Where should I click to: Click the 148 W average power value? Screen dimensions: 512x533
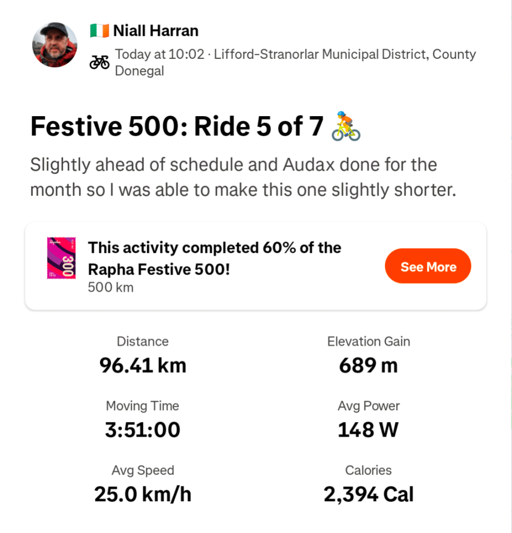click(x=368, y=430)
